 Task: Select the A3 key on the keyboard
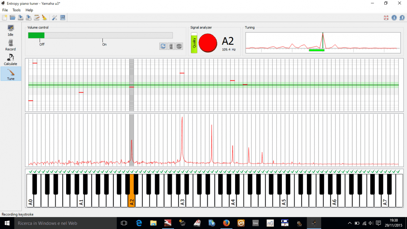tap(182, 200)
